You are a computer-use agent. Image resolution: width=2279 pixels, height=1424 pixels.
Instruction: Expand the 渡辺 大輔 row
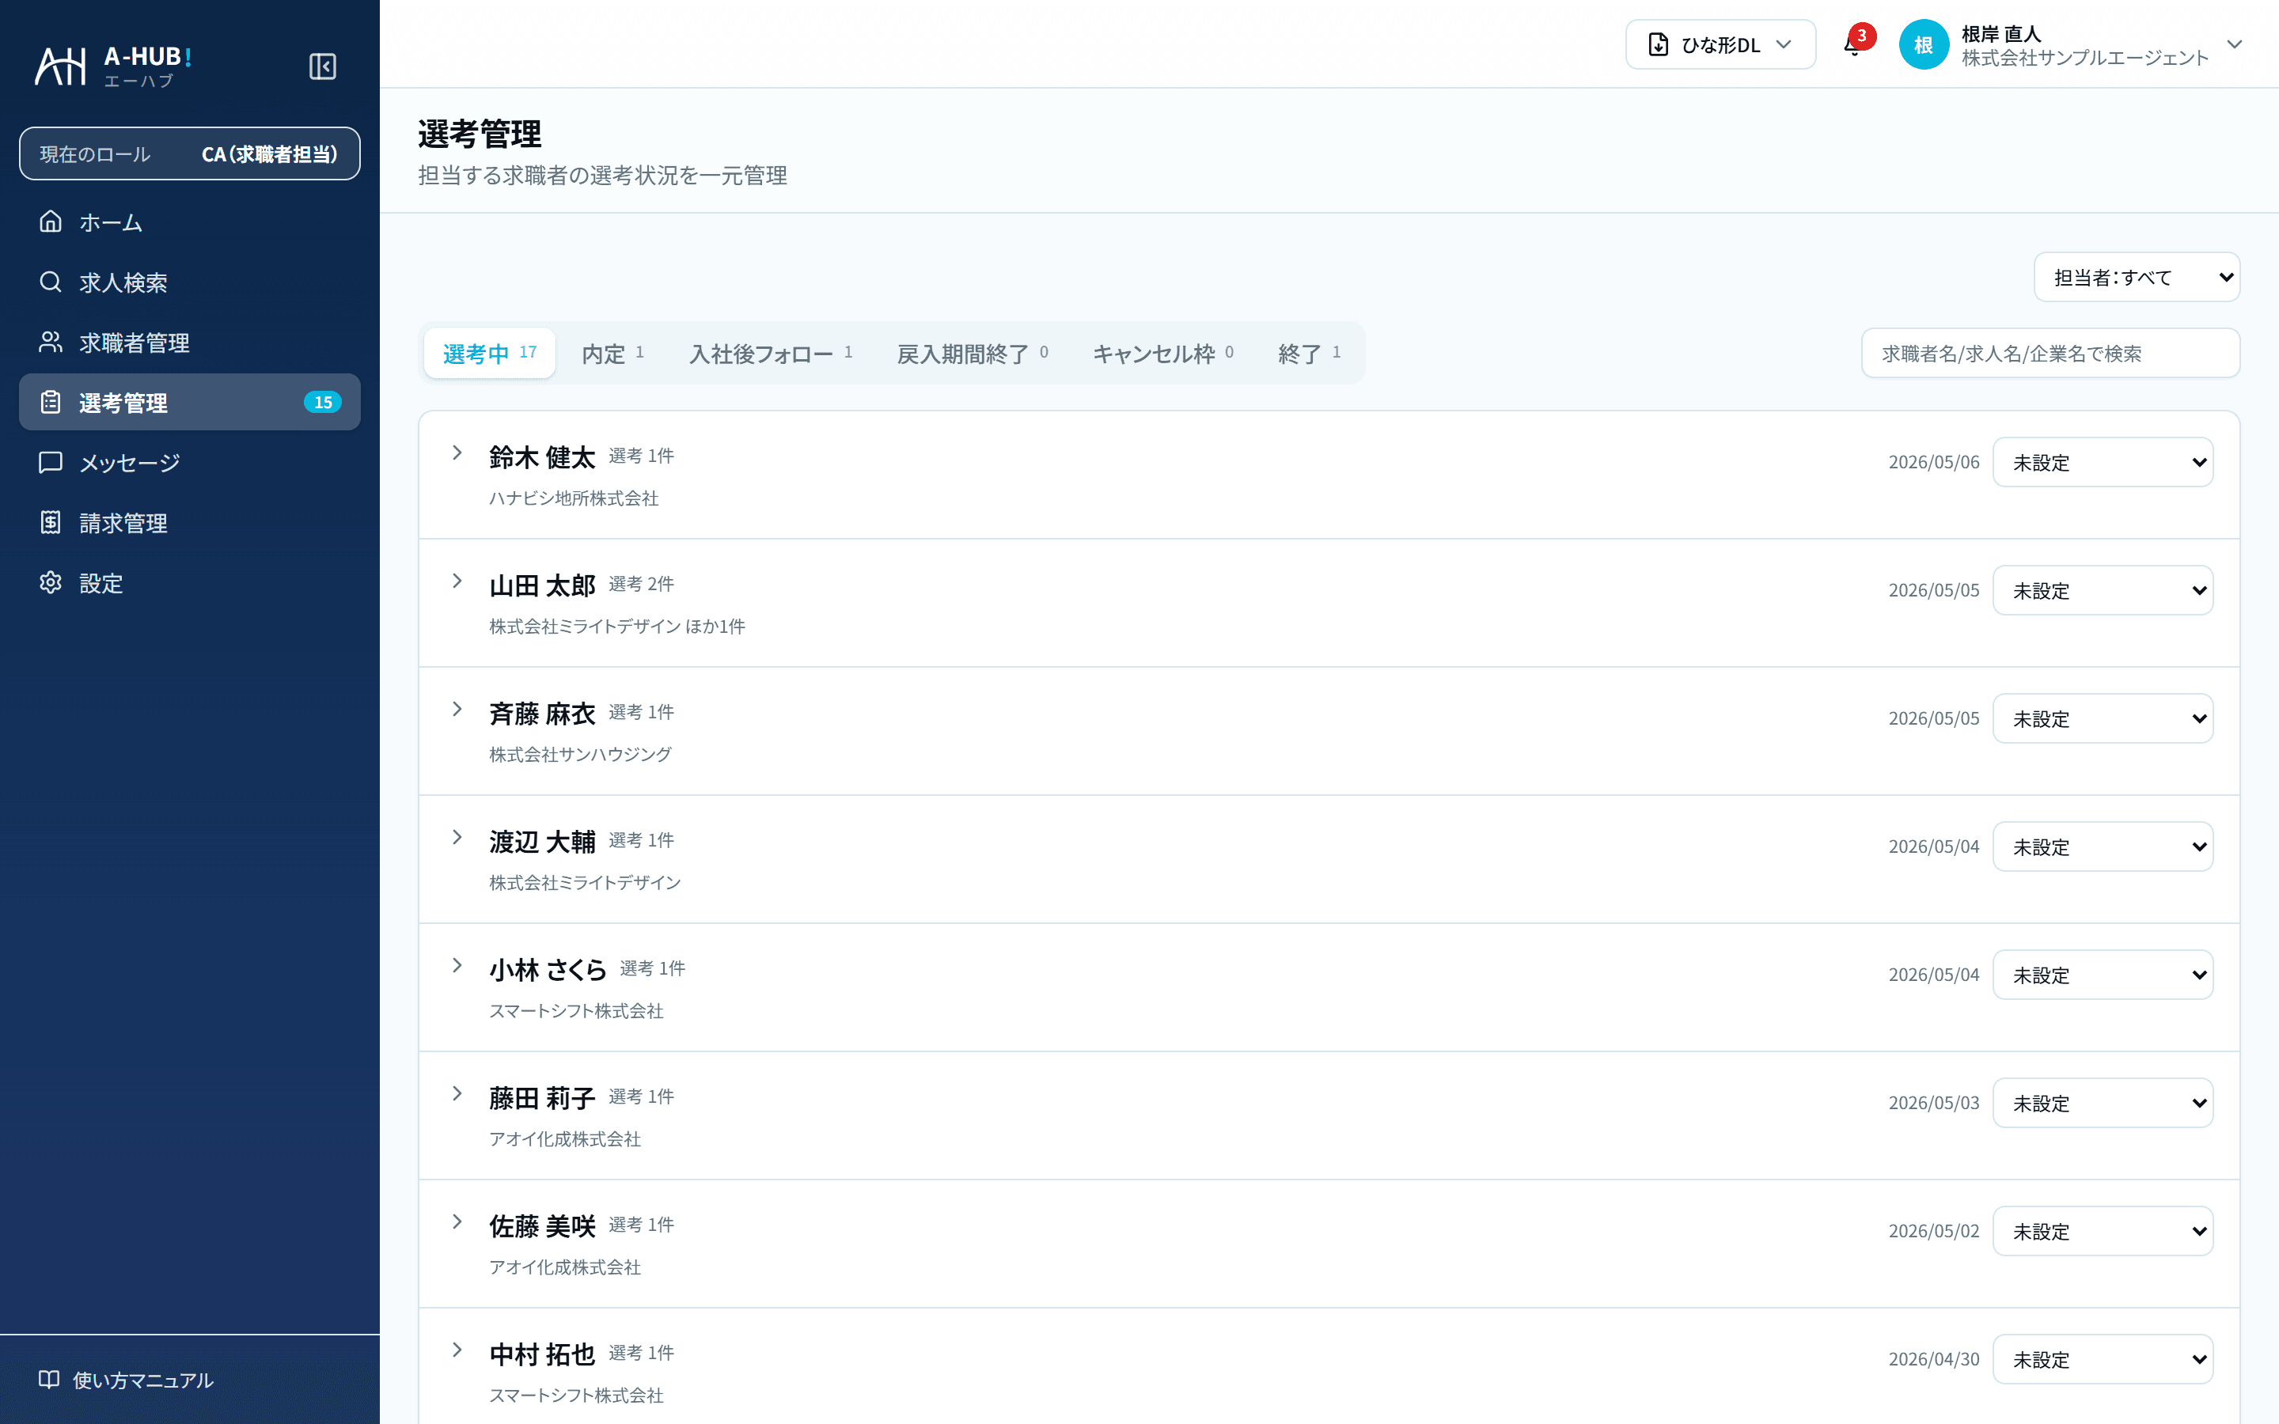tap(457, 837)
